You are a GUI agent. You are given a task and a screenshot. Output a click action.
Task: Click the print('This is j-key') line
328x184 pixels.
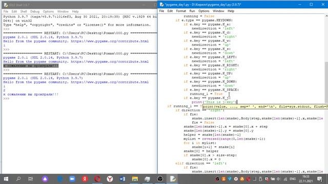(x=214, y=102)
